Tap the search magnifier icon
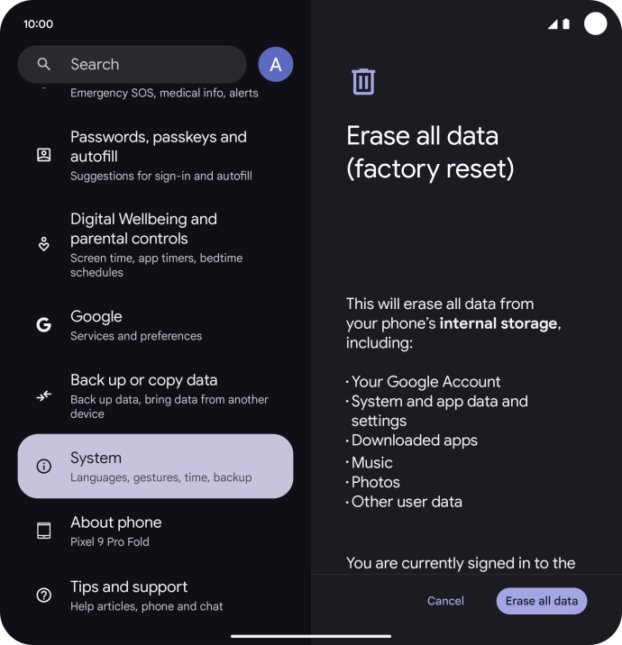622x645 pixels. coord(44,64)
